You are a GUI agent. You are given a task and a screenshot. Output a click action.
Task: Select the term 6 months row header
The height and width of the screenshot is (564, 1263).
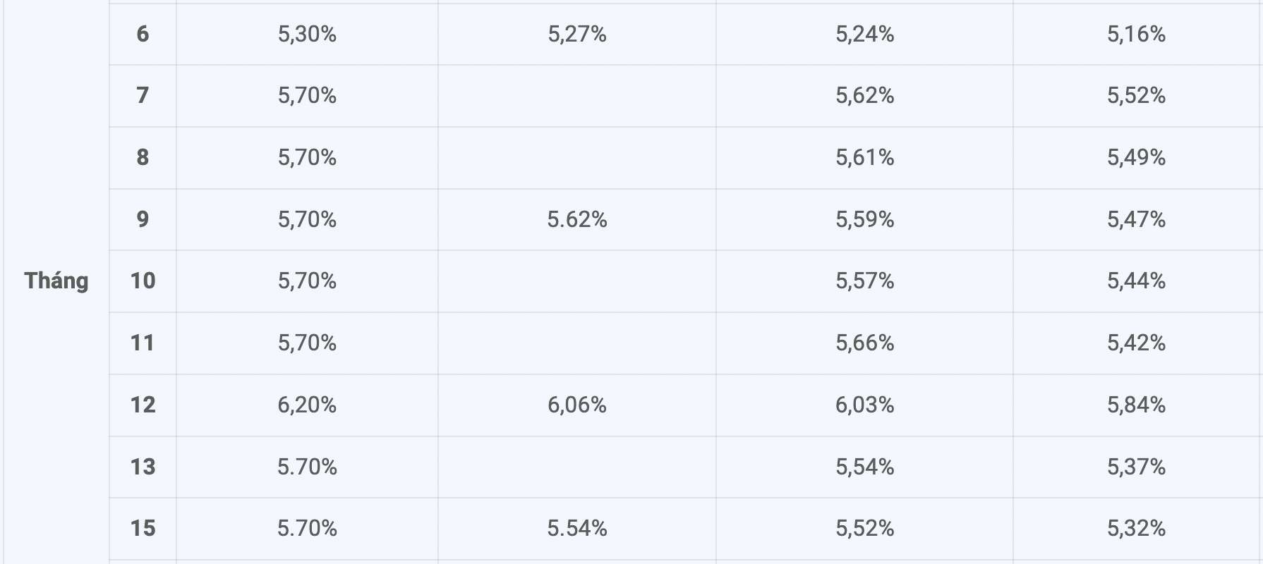143,34
